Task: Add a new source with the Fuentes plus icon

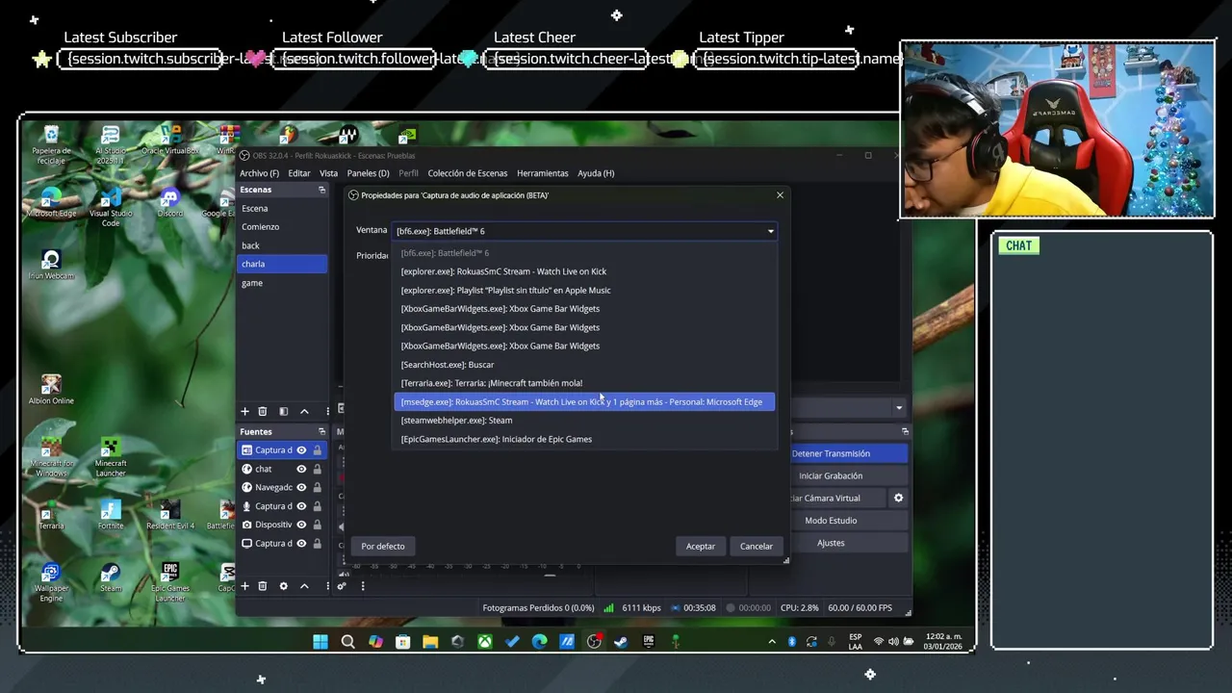Action: pyautogui.click(x=244, y=585)
